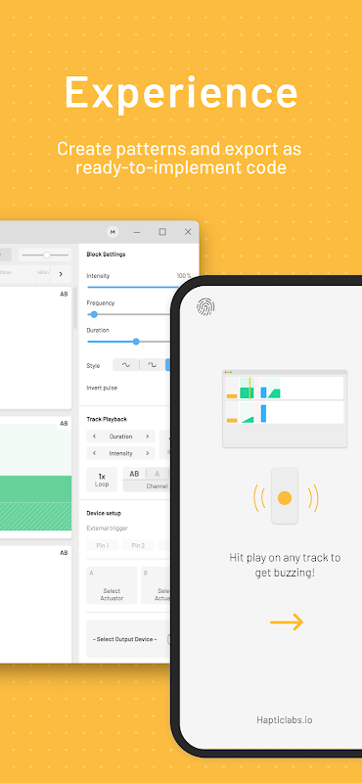362x783 pixels.
Task: Adjust the Frequency slider handle
Action: [x=94, y=314]
